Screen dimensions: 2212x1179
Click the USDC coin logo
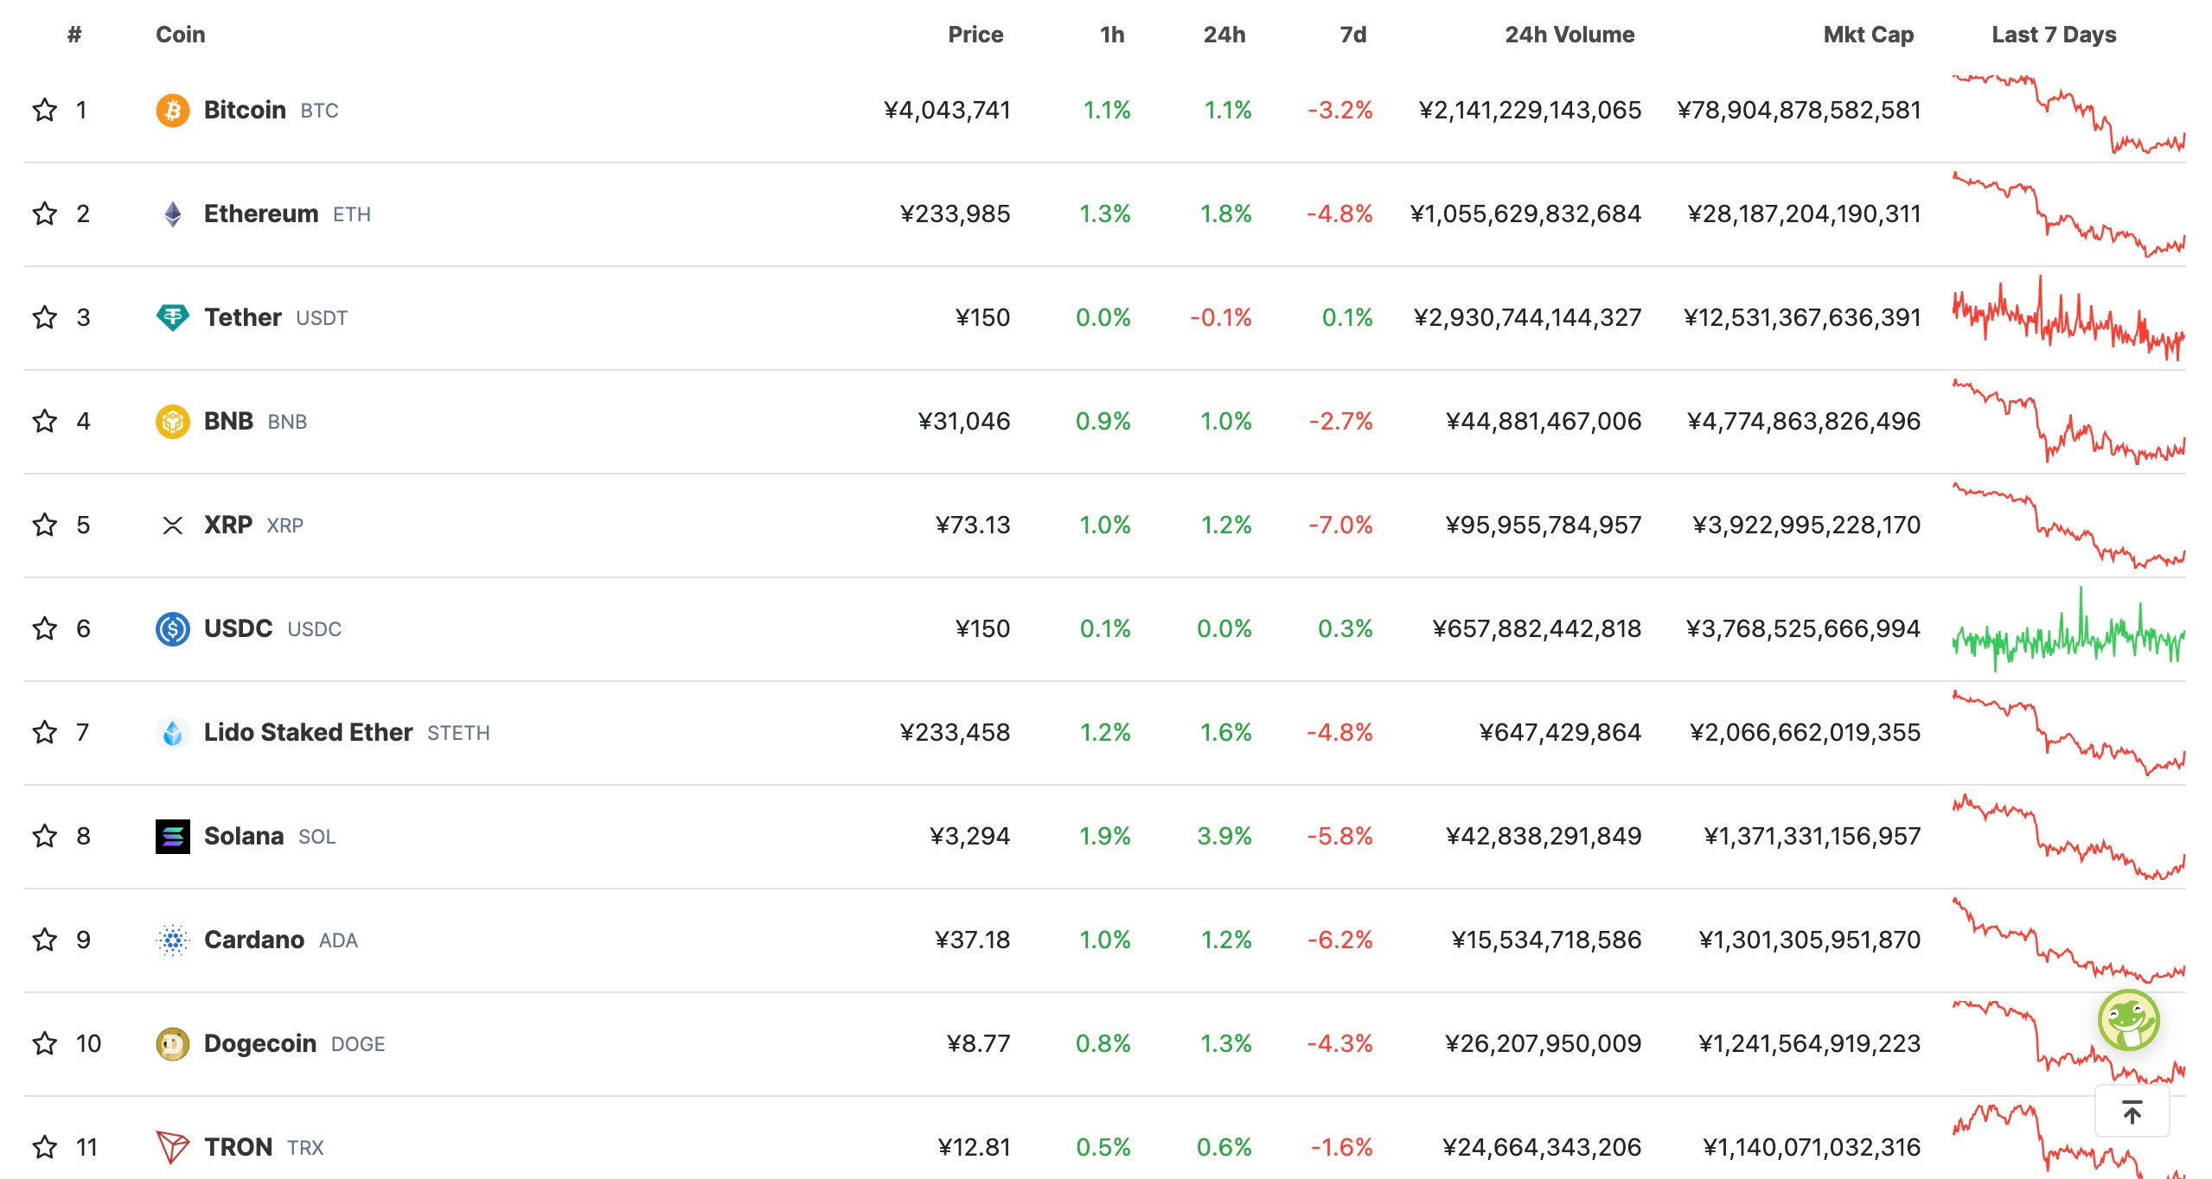pos(173,629)
